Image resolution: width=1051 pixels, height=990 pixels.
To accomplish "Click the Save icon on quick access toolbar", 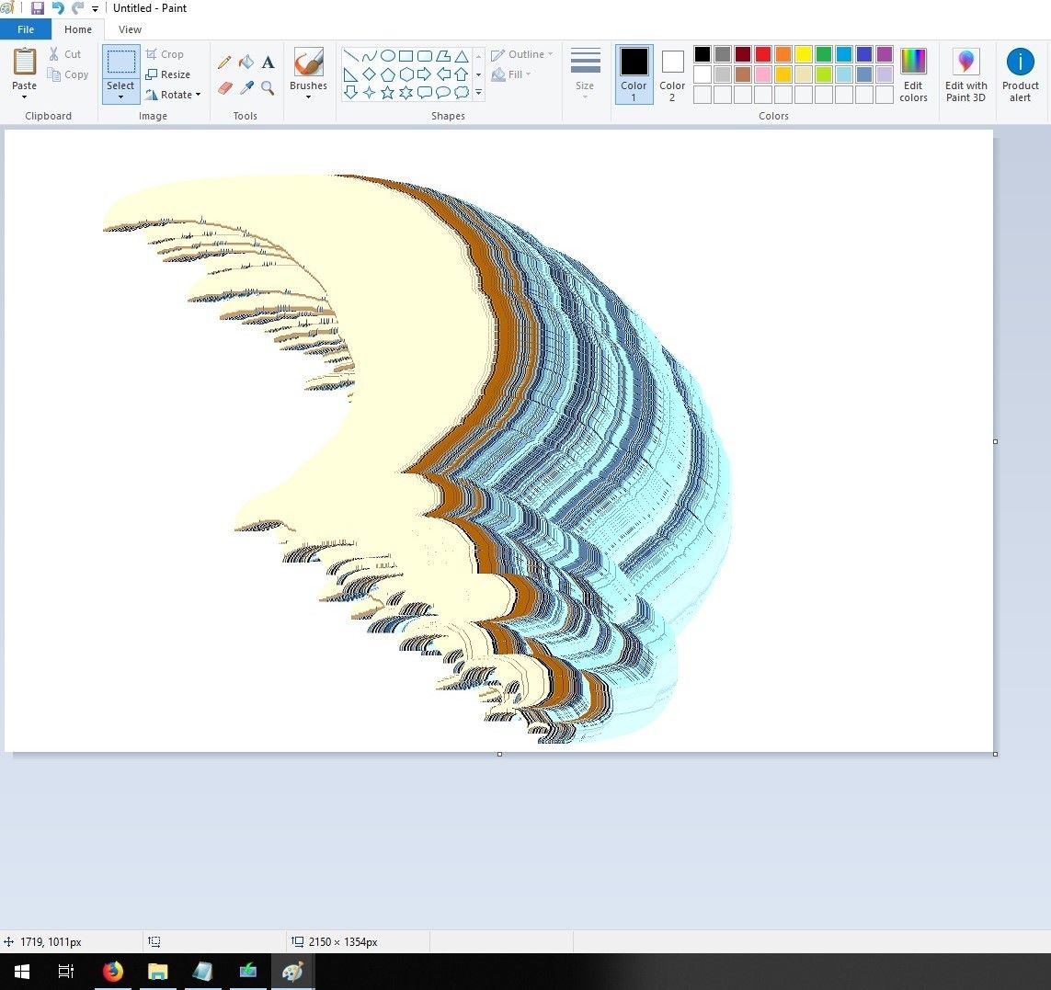I will 37,8.
